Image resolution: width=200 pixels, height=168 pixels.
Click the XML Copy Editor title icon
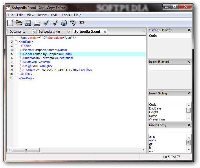pyautogui.click(x=8, y=8)
